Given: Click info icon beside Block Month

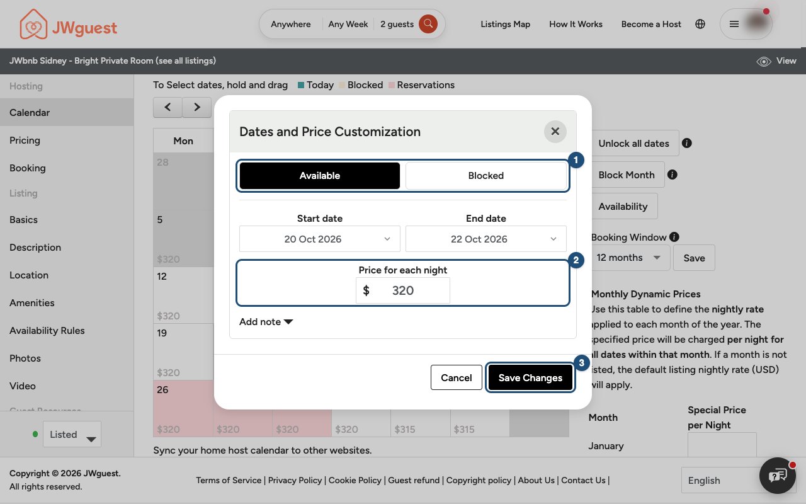Looking at the screenshot, I should [x=673, y=175].
